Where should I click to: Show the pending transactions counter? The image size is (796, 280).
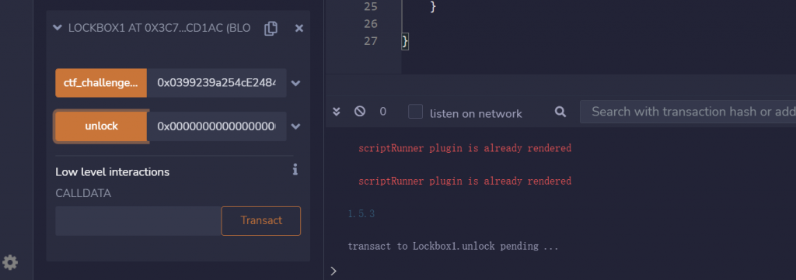pos(383,112)
